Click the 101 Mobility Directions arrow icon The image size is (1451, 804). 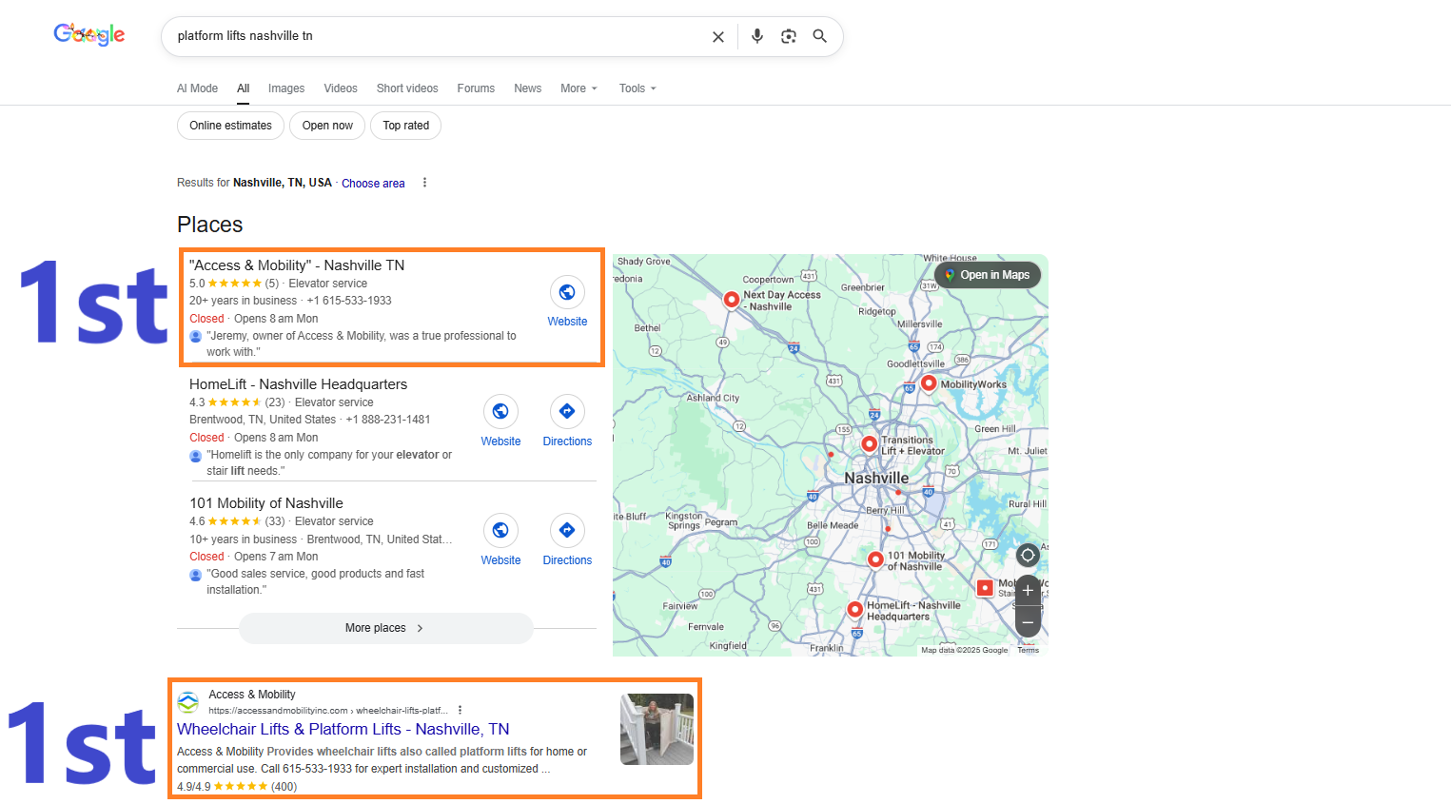[x=567, y=530]
